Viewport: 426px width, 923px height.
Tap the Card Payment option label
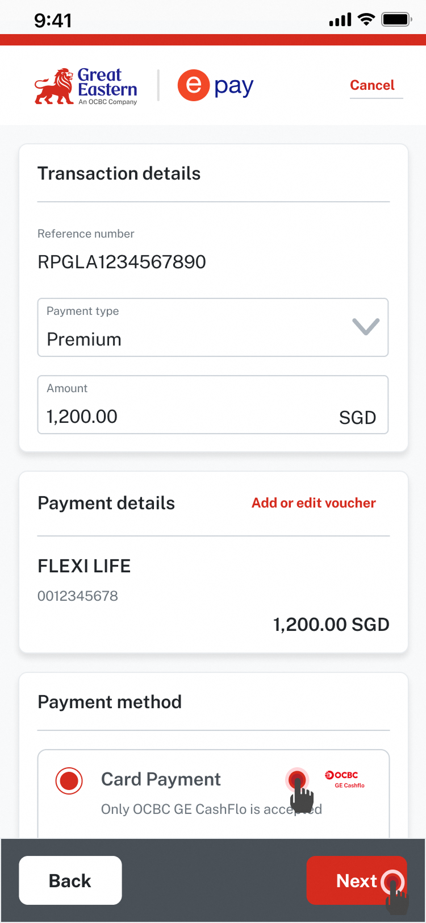click(161, 779)
